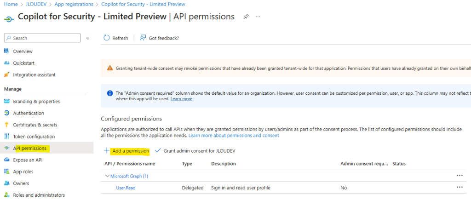Go to Authentication in the sidebar
Viewport: 471px width, 200px height.
(x=29, y=113)
